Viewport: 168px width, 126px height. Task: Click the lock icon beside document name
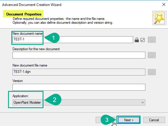137,40
